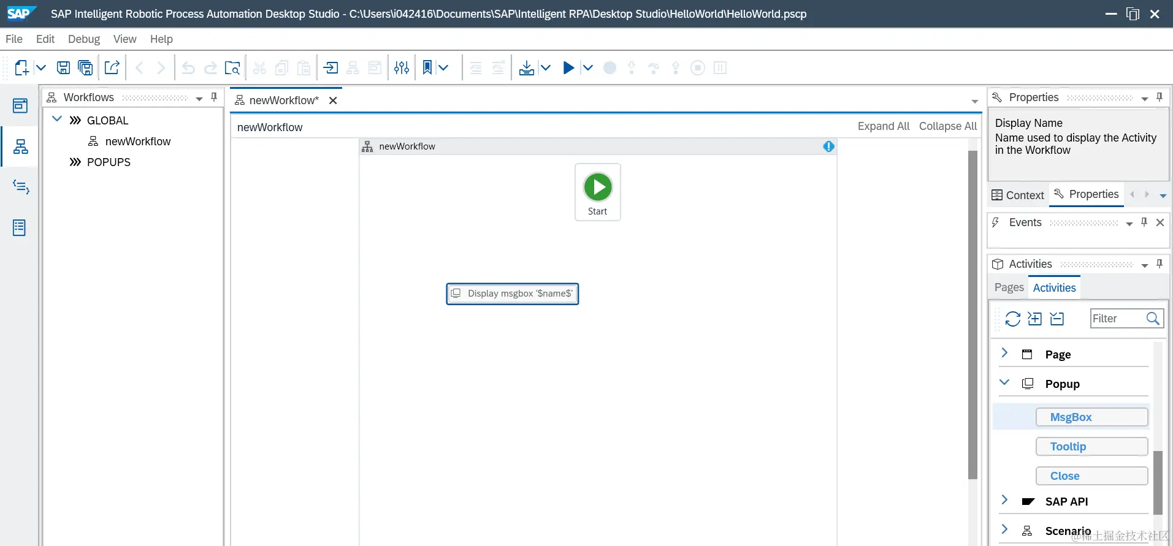1173x546 pixels.
Task: Click the Refresh activities icon
Action: click(x=1013, y=319)
